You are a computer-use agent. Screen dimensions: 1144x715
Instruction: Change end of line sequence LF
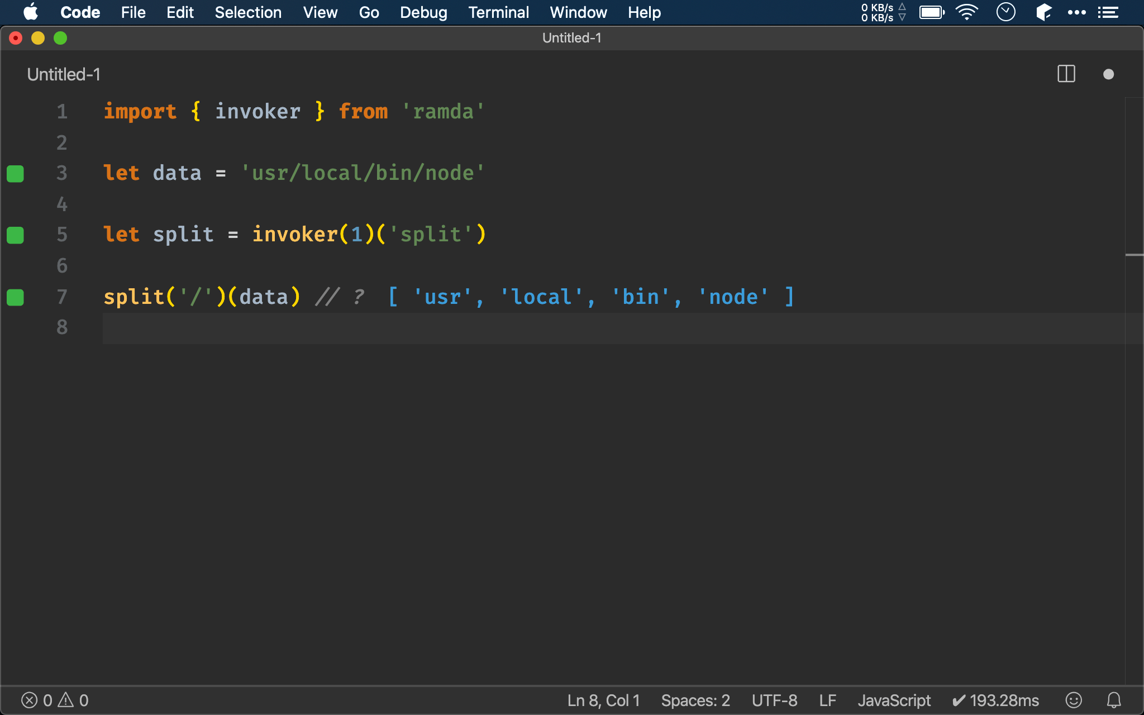pos(827,700)
